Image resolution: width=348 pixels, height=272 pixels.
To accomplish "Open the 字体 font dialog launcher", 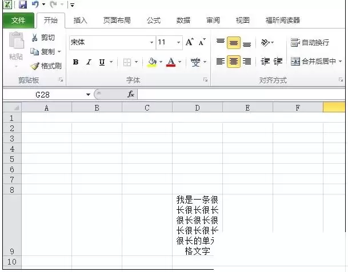I will pyautogui.click(x=206, y=80).
